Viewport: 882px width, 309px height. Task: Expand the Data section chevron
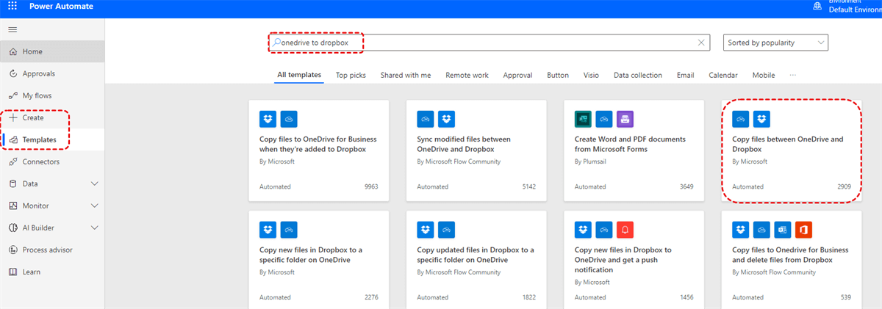(x=94, y=183)
